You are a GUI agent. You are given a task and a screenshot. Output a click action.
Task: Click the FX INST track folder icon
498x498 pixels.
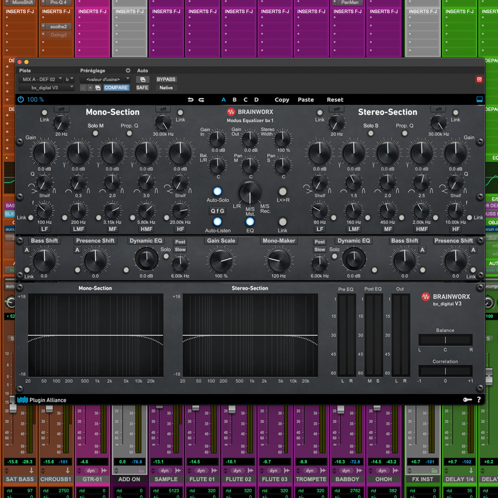click(434, 471)
